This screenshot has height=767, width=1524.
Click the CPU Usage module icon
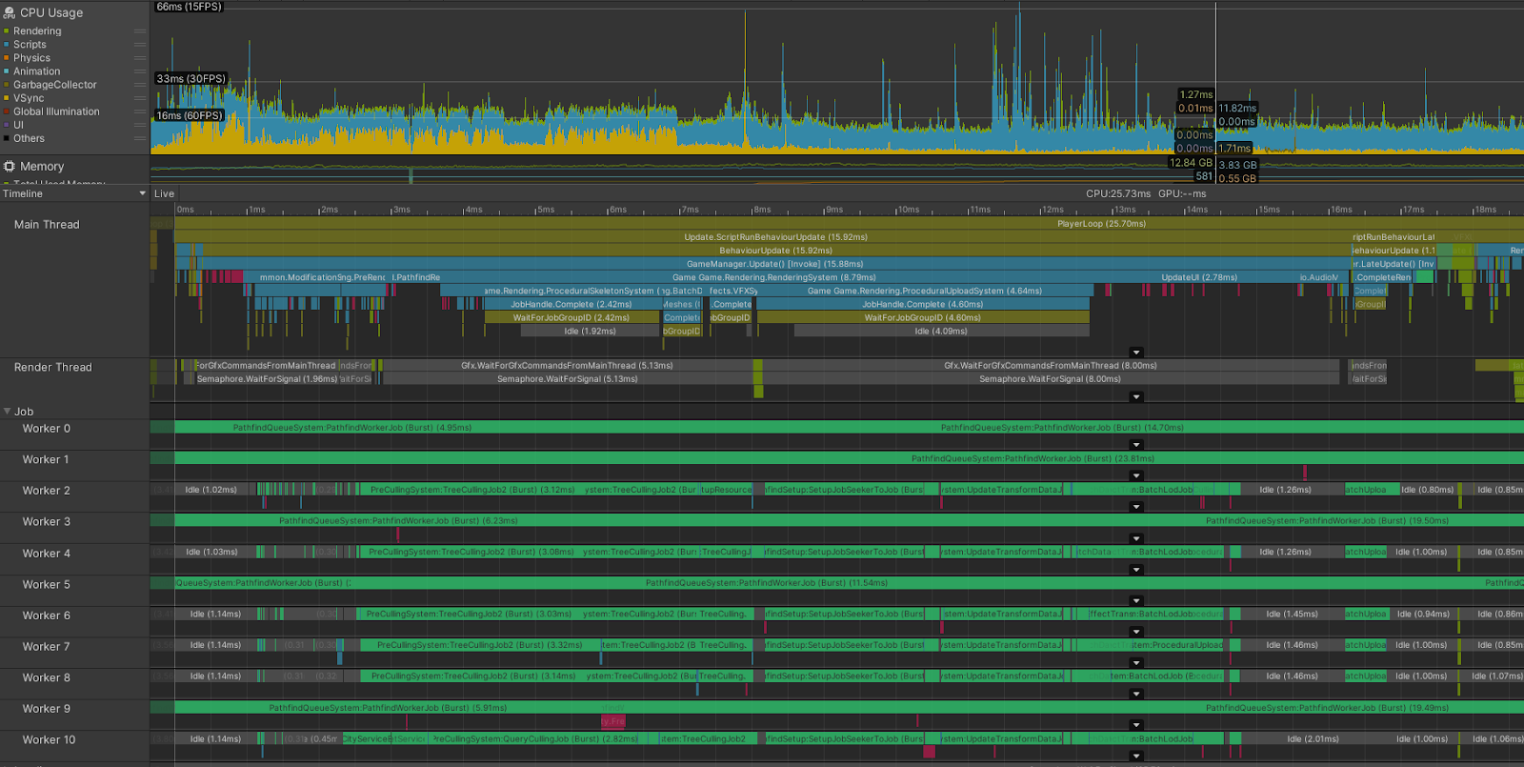click(10, 12)
